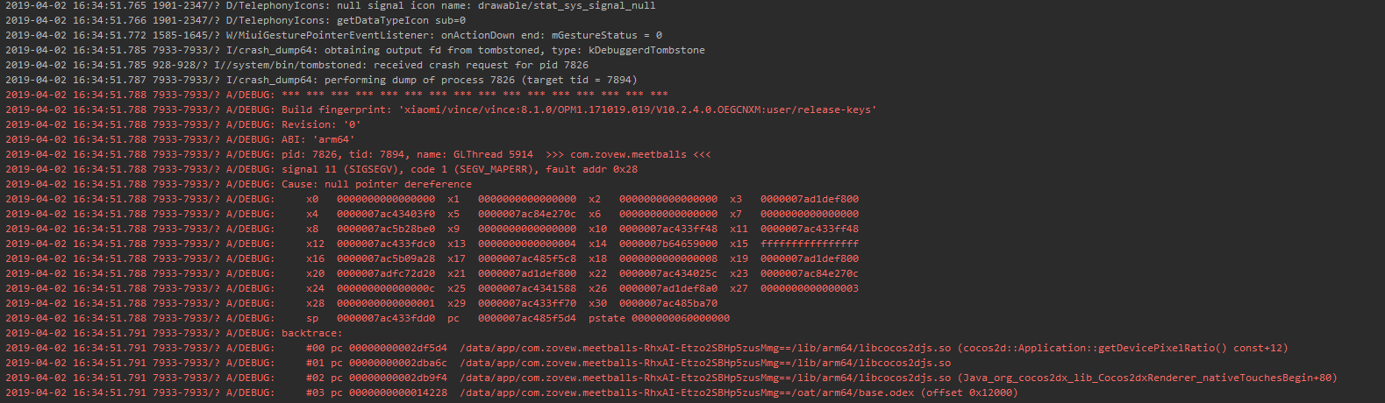Click the nativeTouchesBegin+80 frame #02 text

[1147, 378]
